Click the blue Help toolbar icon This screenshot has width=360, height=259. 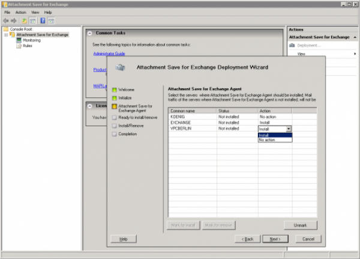click(x=43, y=20)
